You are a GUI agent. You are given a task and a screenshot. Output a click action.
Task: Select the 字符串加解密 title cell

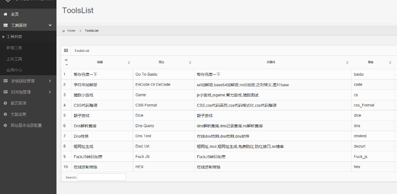pos(102,85)
